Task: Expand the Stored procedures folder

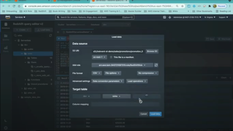Action: coord(25,84)
